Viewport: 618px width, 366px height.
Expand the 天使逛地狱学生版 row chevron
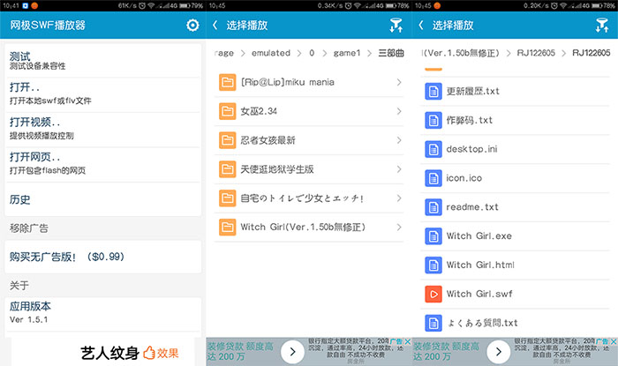coord(399,169)
